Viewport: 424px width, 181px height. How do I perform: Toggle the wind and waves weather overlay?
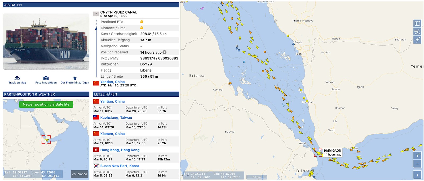tap(417, 32)
